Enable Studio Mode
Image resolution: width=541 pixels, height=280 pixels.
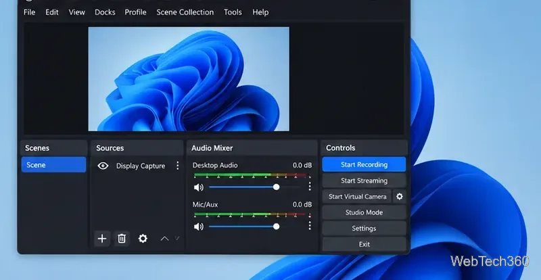point(364,212)
